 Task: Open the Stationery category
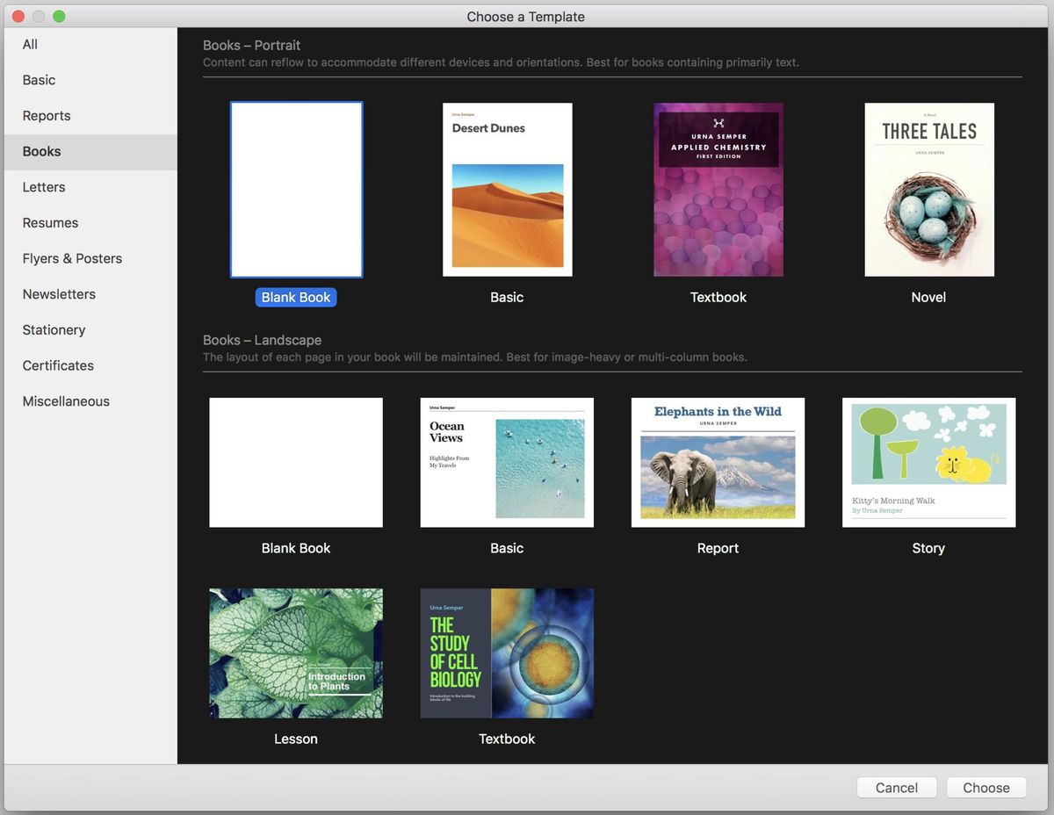coord(54,329)
